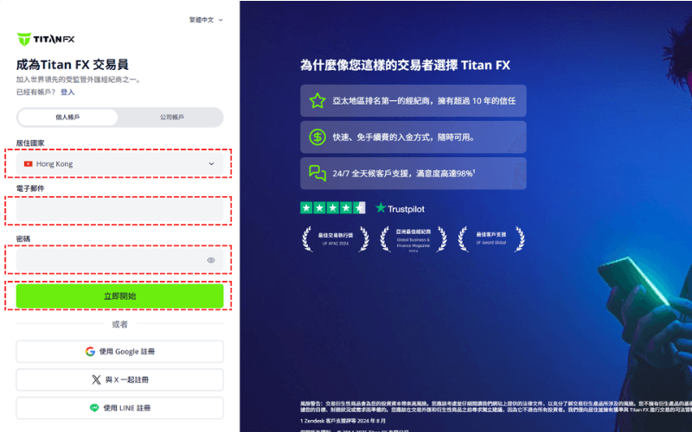Screen dimensions: 692x432
Task: Click the Titan FX logo
Action: [x=46, y=39]
